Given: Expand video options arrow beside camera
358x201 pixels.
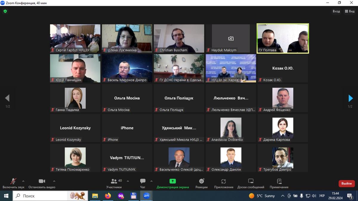Looking at the screenshot, I should pos(54,181).
